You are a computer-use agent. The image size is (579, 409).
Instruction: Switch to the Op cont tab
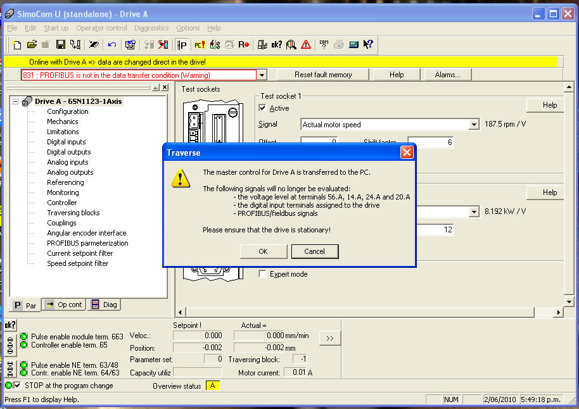pyautogui.click(x=64, y=305)
